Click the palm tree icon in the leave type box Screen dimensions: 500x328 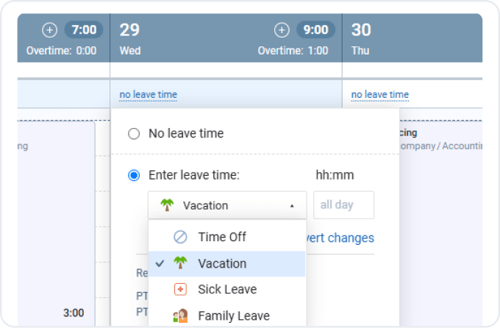pyautogui.click(x=165, y=205)
